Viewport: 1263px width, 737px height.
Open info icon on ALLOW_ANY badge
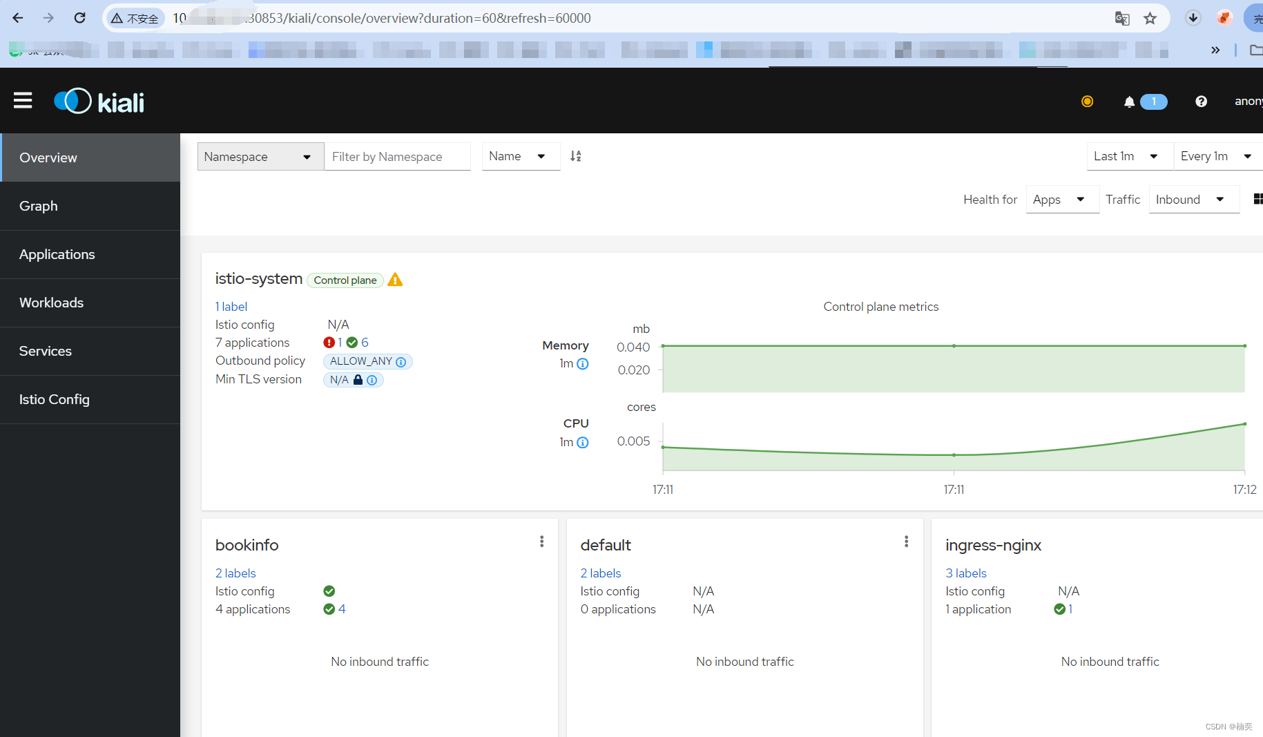click(401, 361)
